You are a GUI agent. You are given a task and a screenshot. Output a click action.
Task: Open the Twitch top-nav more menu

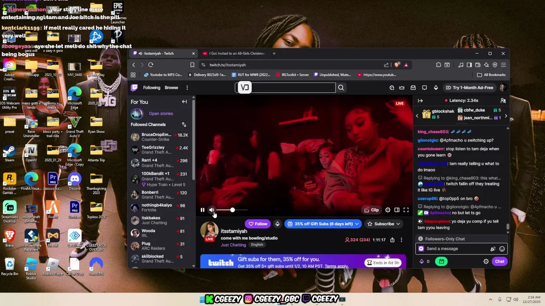187,88
